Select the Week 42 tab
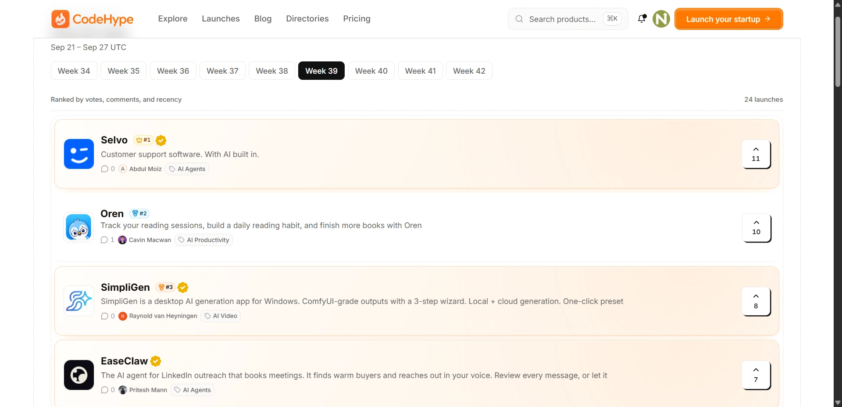The image size is (842, 407). pyautogui.click(x=469, y=71)
